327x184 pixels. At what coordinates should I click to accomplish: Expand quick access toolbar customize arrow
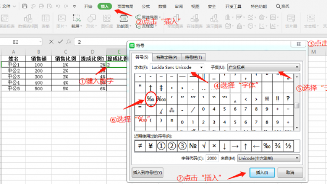tap(75, 7)
